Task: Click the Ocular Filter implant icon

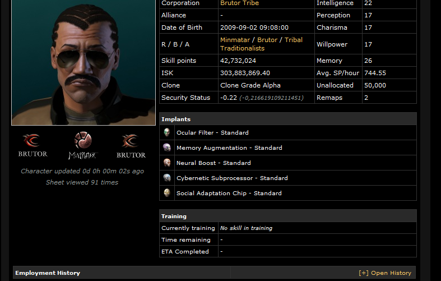Action: pos(167,132)
